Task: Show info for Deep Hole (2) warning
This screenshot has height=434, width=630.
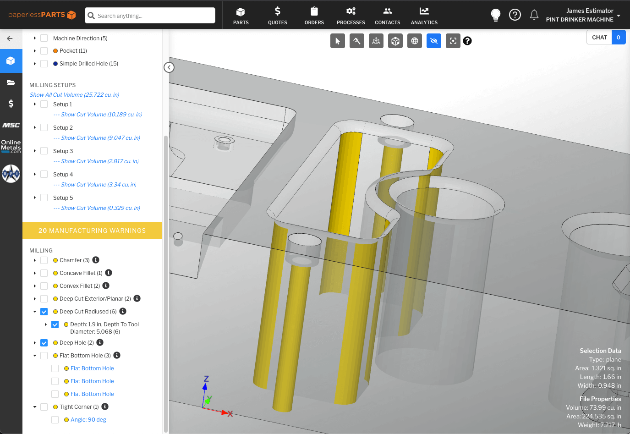Action: pos(100,342)
